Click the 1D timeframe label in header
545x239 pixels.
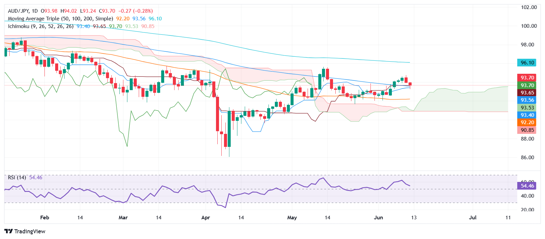[35, 11]
